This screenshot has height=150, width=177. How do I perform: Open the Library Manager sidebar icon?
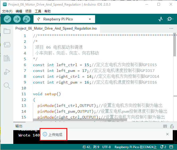click(7, 58)
